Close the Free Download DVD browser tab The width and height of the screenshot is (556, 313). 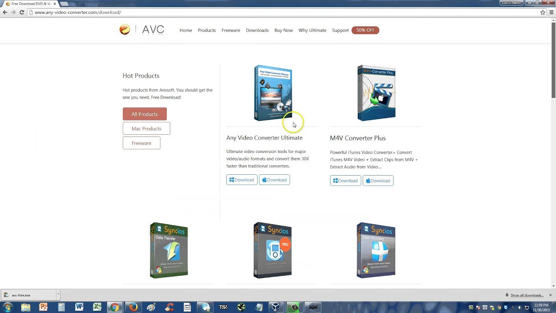coord(55,3)
